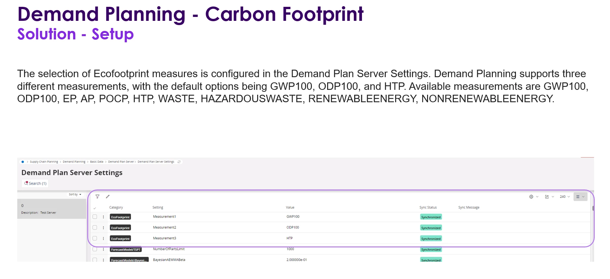Check the Measurement3 row checkbox

[95, 238]
